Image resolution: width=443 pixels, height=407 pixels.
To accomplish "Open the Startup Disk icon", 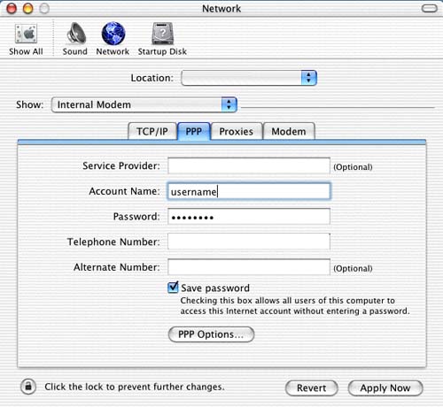I will pyautogui.click(x=162, y=34).
